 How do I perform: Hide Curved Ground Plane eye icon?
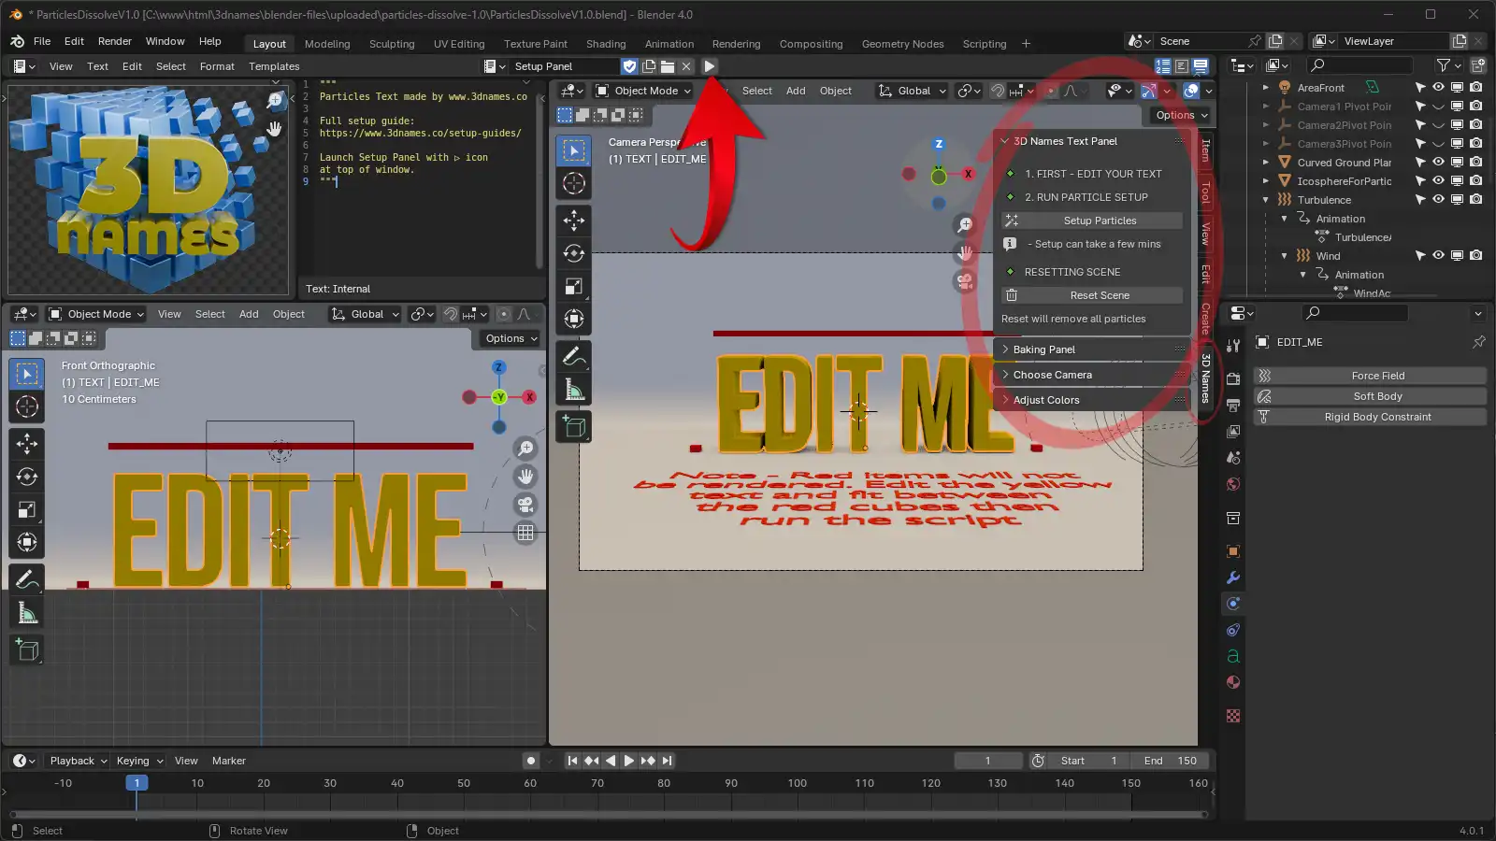1438,163
